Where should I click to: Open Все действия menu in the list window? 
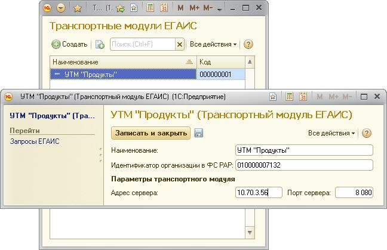click(213, 44)
